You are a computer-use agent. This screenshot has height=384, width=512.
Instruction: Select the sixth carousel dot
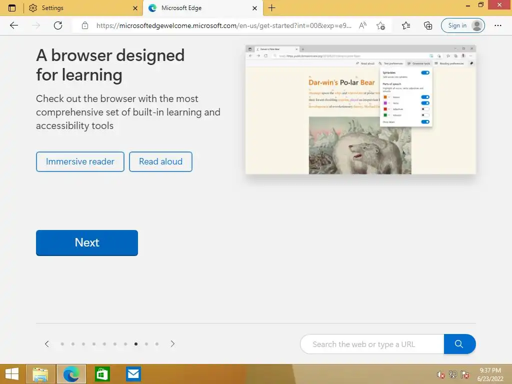115,344
